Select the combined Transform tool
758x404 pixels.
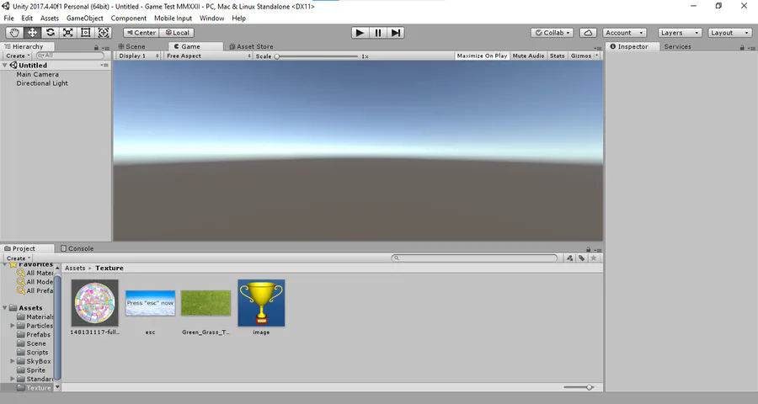click(x=104, y=32)
